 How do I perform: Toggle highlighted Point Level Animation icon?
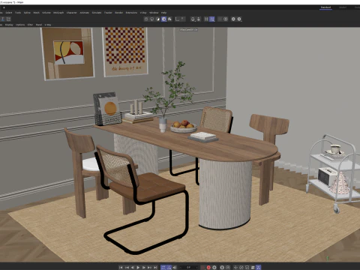coord(259,268)
